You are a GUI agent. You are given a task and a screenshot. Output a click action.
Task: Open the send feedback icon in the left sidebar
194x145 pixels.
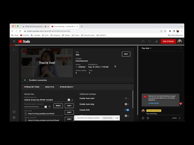[14, 118]
